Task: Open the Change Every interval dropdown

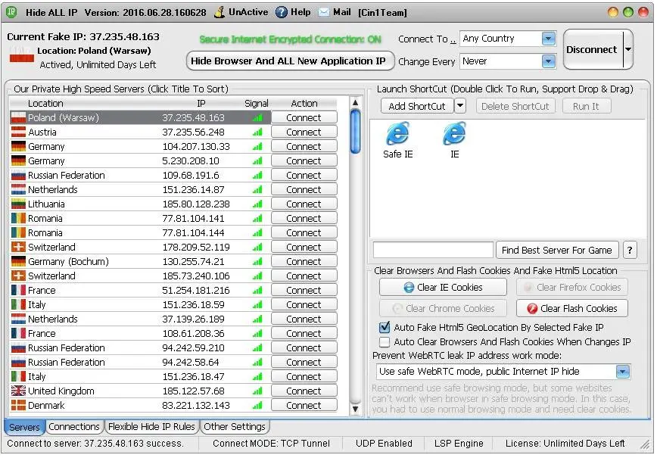Action: click(x=549, y=61)
